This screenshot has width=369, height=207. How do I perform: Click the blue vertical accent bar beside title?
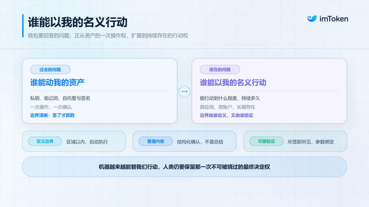[x=23, y=26]
